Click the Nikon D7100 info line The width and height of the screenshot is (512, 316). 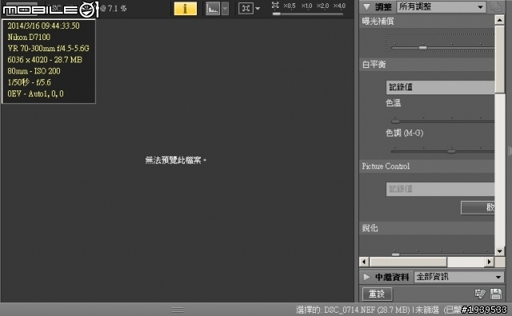[x=29, y=37]
